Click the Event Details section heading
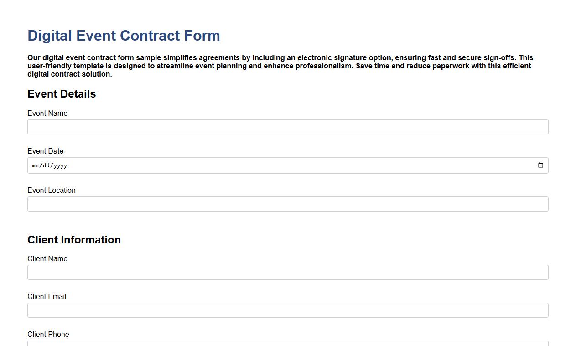Image resolution: width=576 pixels, height=346 pixels. 62,94
